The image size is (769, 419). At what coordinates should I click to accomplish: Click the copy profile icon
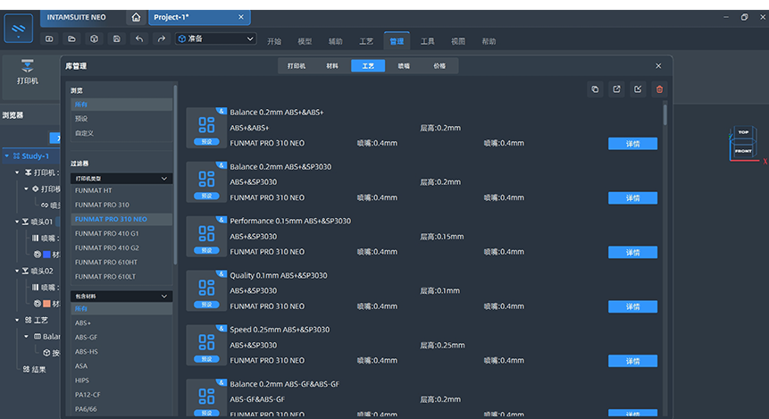(596, 89)
